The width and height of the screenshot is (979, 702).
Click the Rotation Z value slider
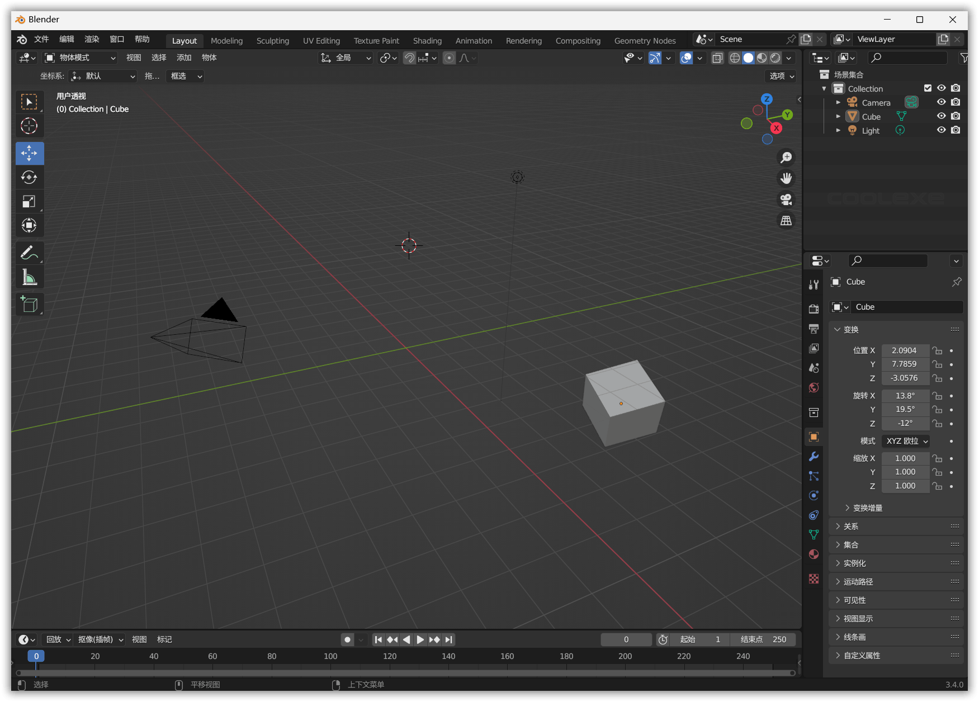click(905, 423)
